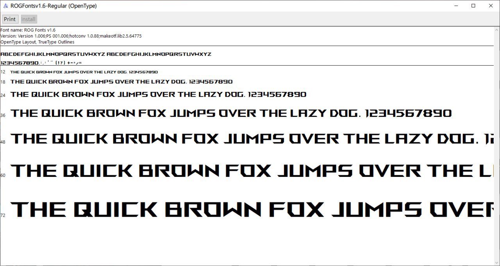This screenshot has width=500, height=266.
Task: Click the grayed-out Install button
Action: tap(28, 19)
